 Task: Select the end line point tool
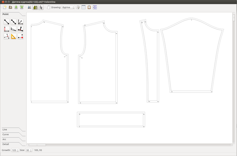pyautogui.click(x=6, y=22)
